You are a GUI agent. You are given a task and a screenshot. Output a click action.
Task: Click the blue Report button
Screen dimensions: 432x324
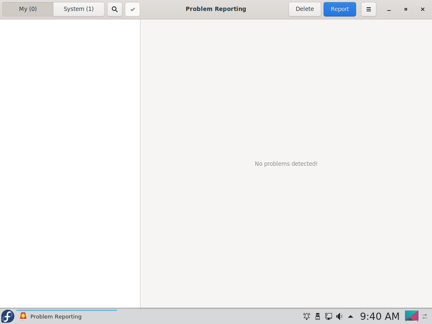[x=340, y=9]
